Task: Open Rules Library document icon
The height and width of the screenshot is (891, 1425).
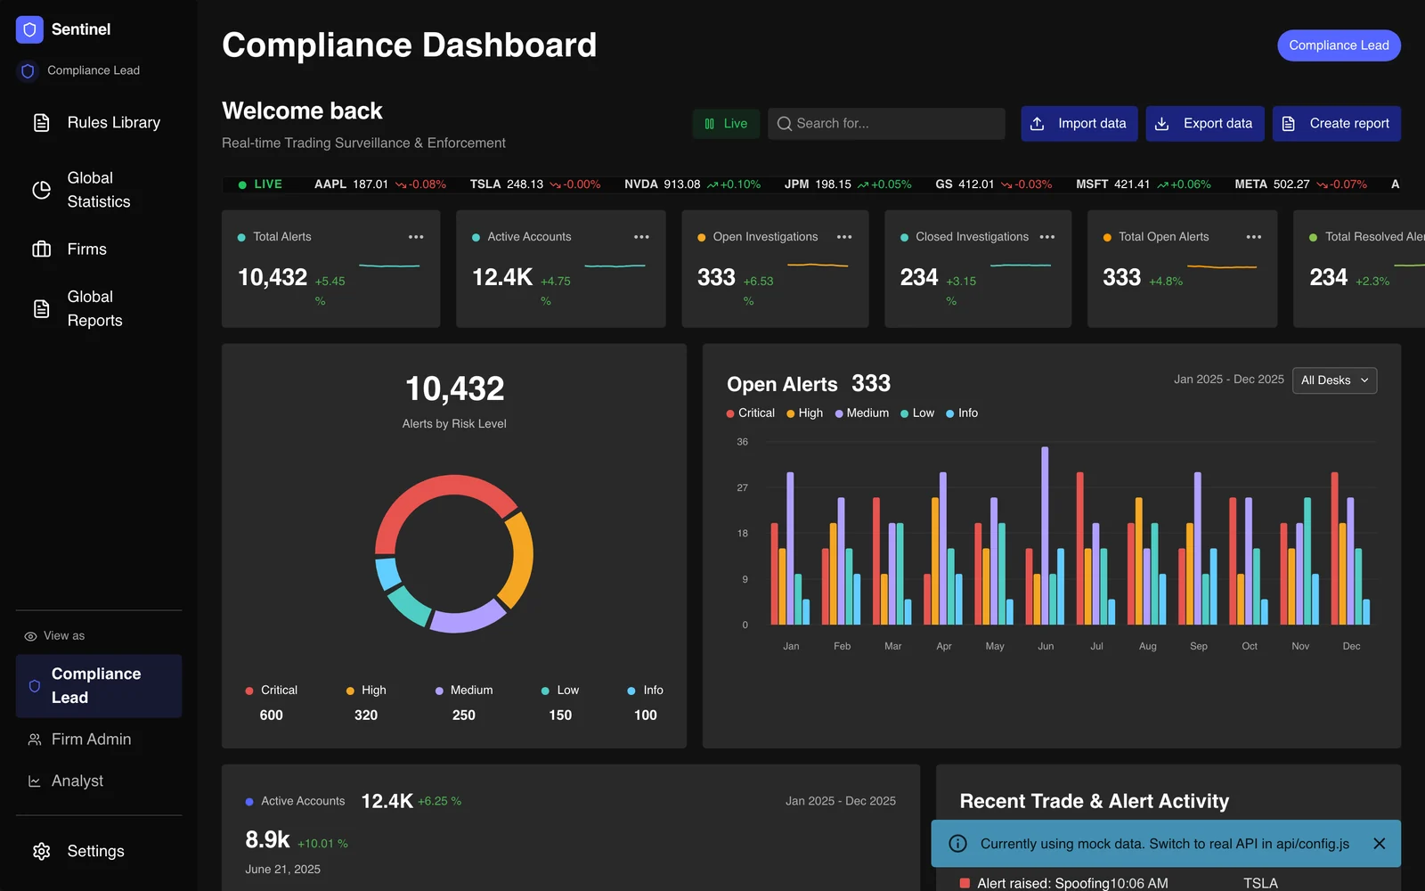Action: [x=41, y=123]
